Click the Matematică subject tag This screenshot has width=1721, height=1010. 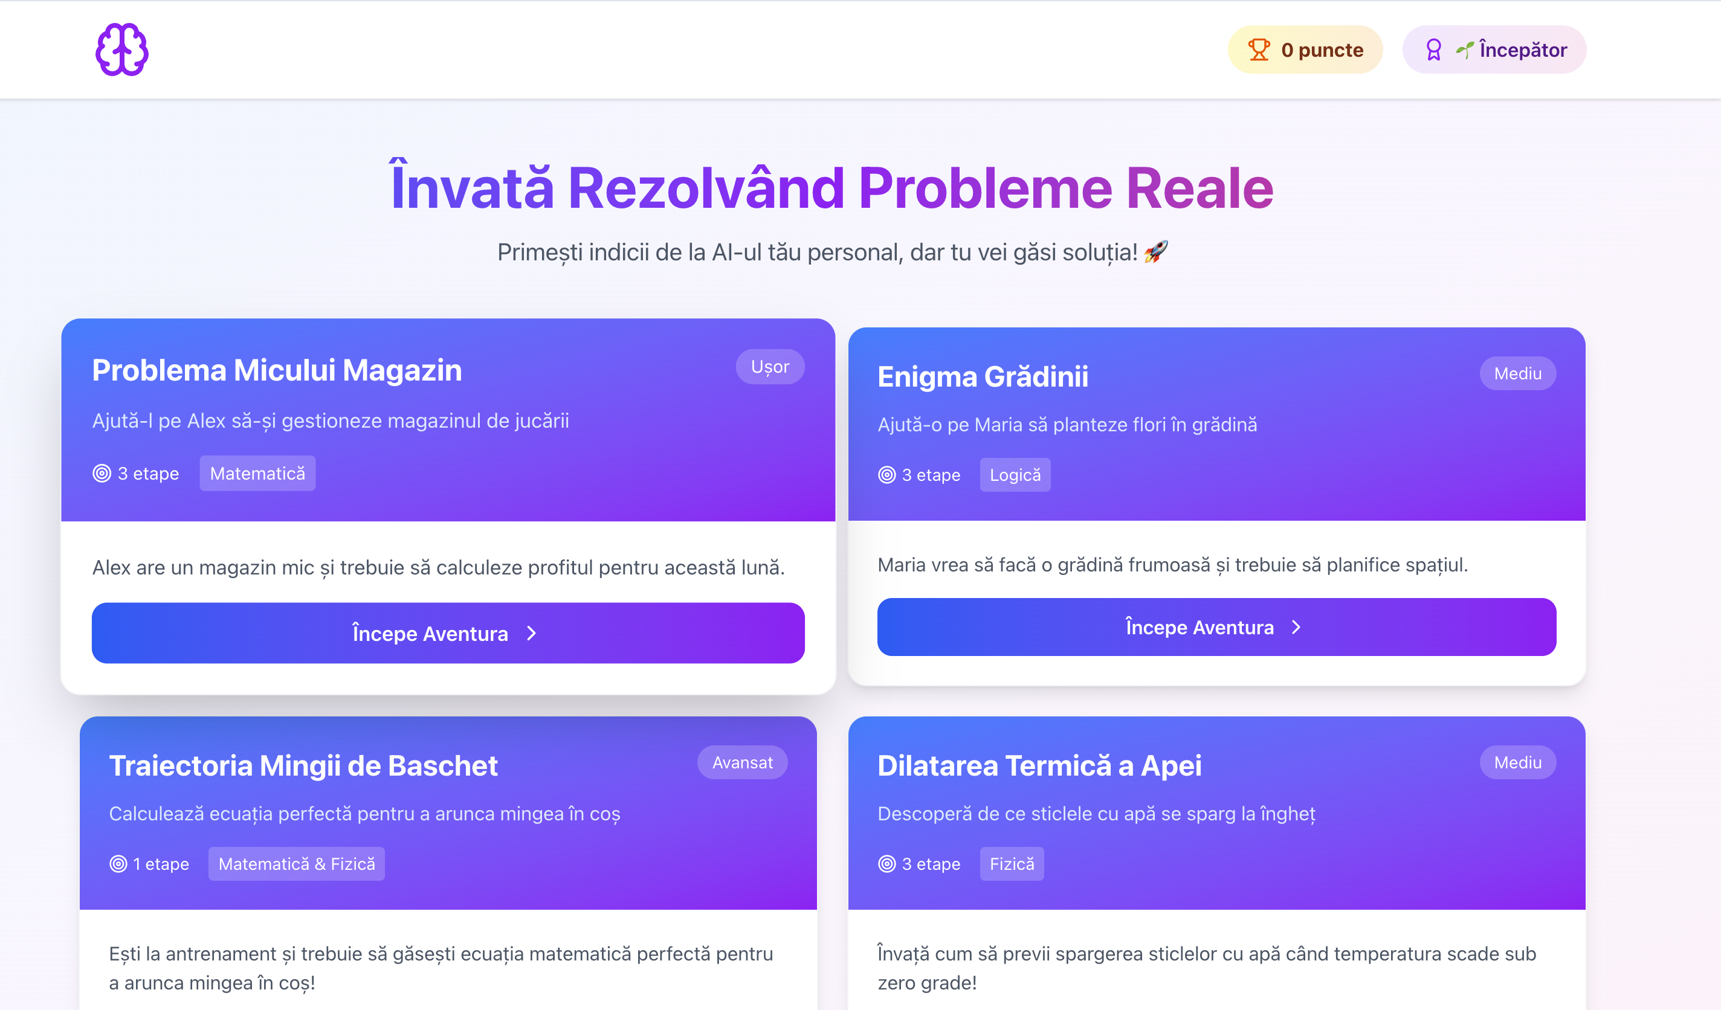(257, 473)
